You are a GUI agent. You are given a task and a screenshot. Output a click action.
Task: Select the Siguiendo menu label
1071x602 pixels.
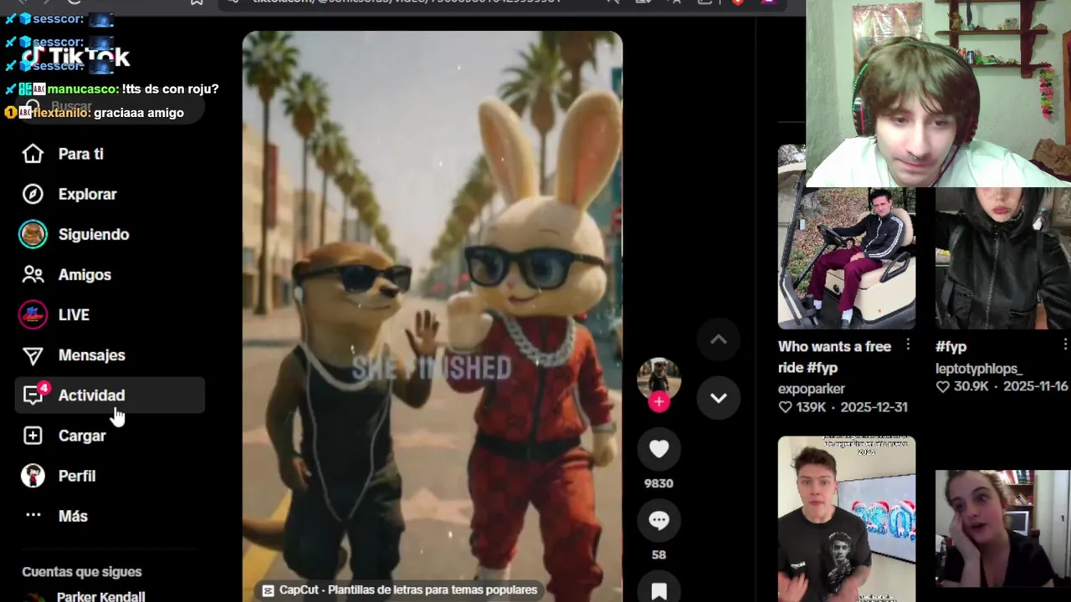coord(94,234)
